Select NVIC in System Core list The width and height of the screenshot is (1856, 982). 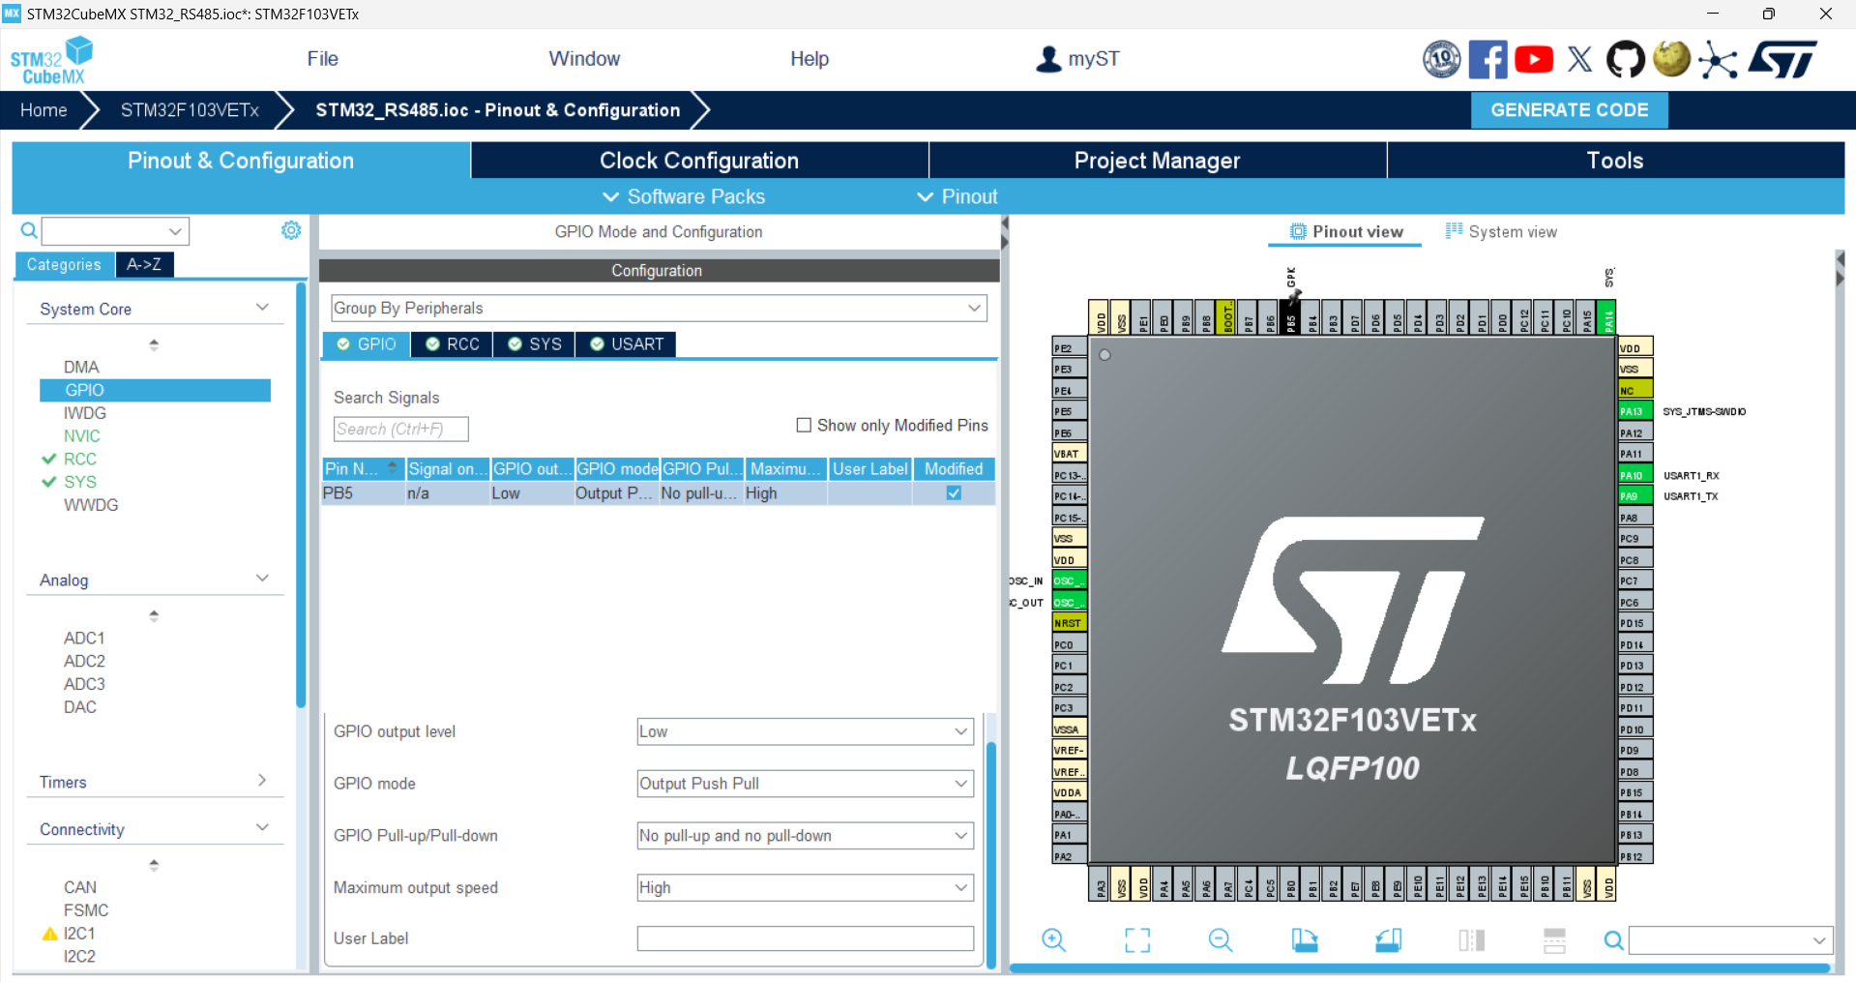click(82, 435)
